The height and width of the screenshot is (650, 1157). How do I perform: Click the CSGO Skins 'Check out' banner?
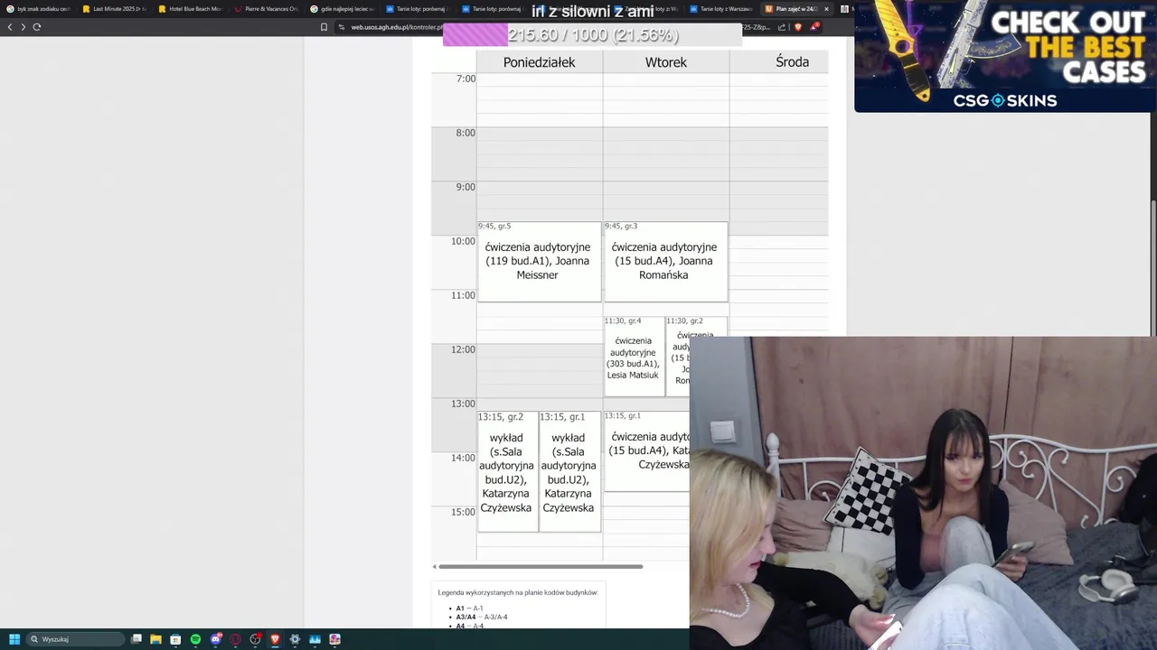click(1005, 56)
